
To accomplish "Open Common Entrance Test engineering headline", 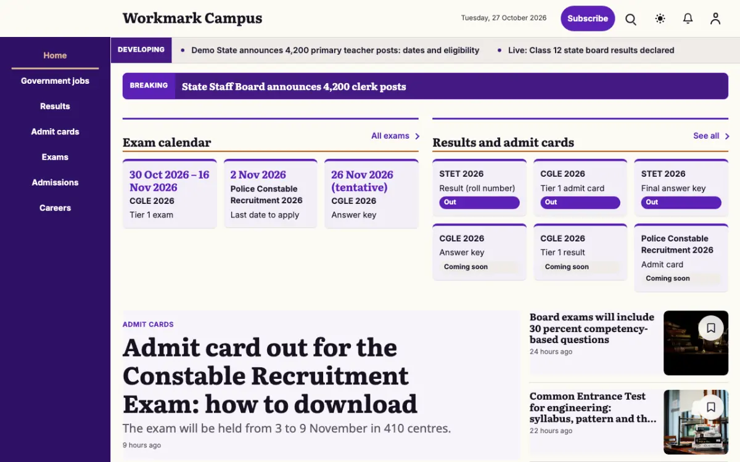I will tap(593, 407).
